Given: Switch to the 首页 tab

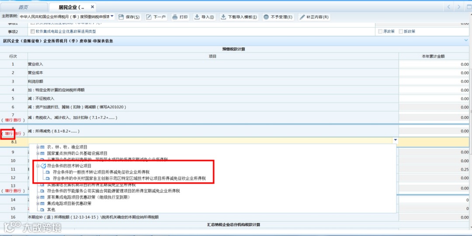Looking at the screenshot, I should tap(24, 7).
